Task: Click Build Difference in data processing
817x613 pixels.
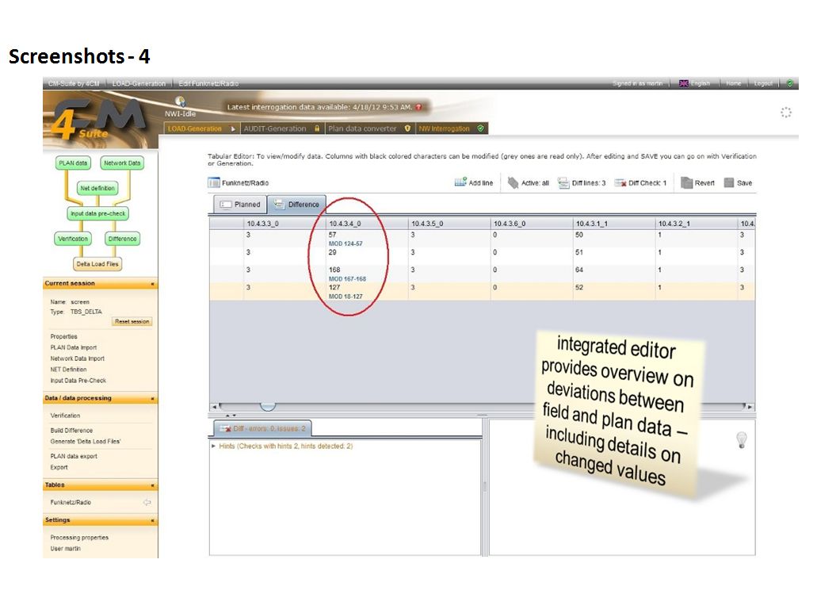Action: [71, 431]
